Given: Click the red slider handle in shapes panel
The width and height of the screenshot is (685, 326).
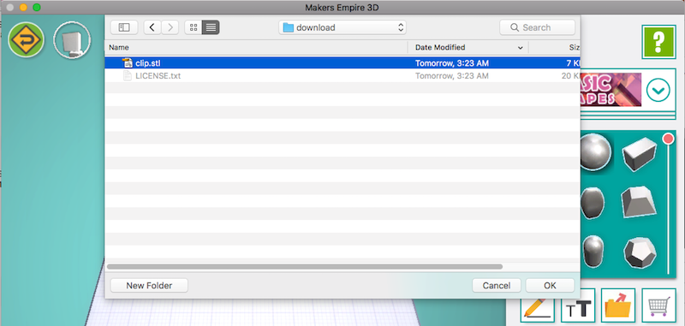Looking at the screenshot, I should 668,139.
